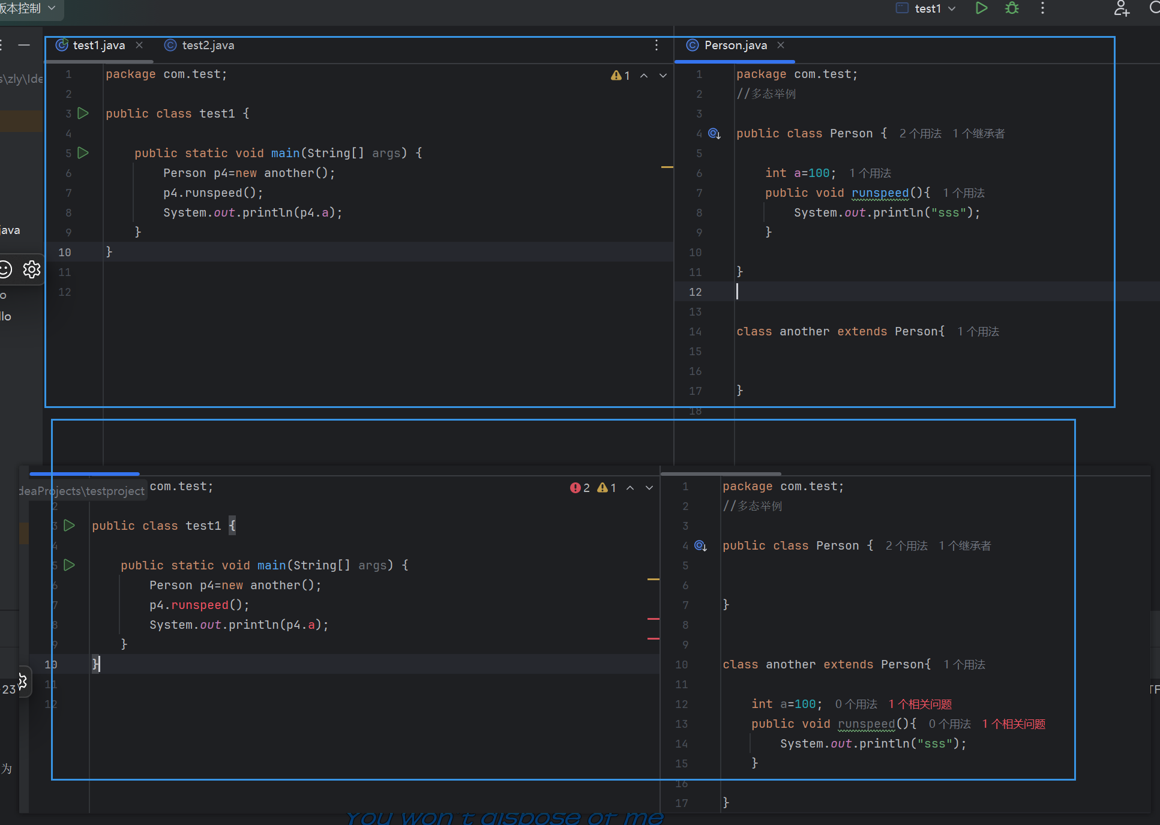The height and width of the screenshot is (825, 1160).
Task: Click the AI assistant smiley icon on the left
Action: [x=5, y=269]
